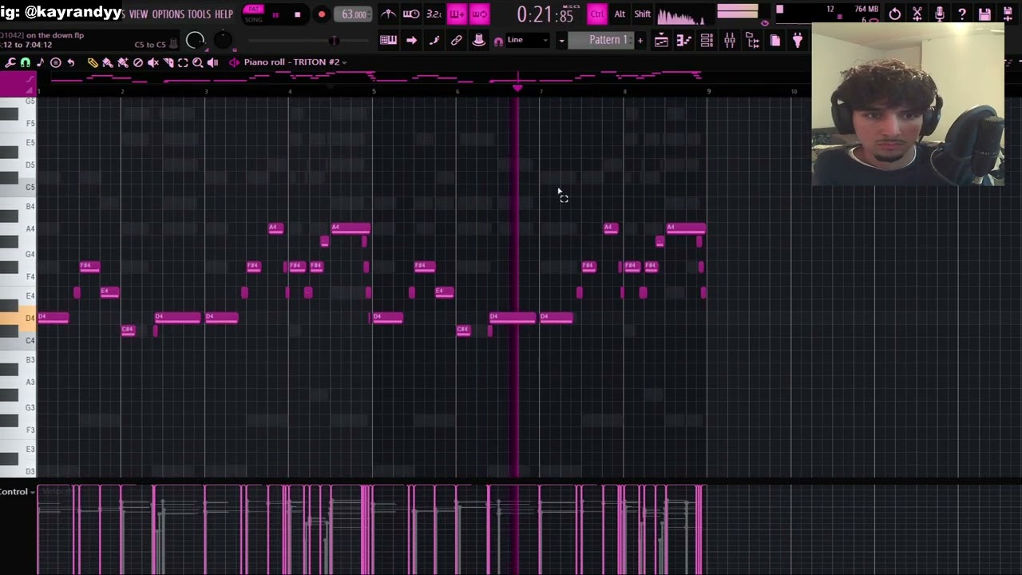
Task: Click the master pitch knob
Action: click(224, 39)
